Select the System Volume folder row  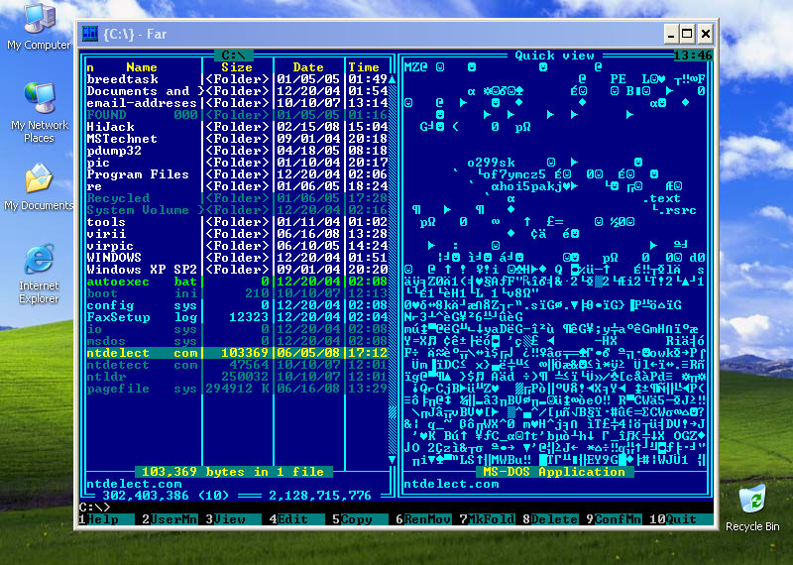237,210
